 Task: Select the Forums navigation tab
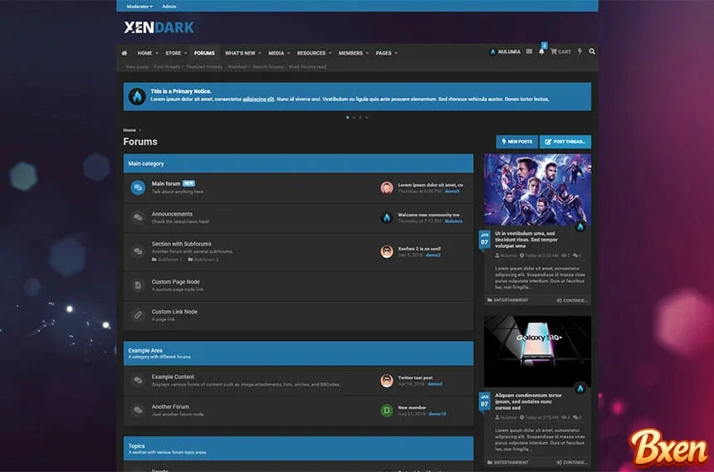[204, 53]
